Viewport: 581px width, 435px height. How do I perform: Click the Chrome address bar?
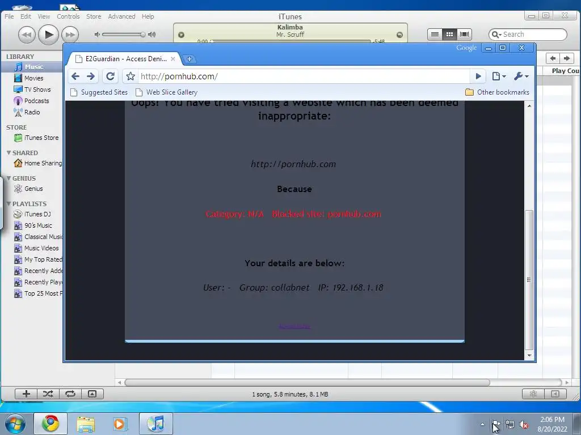coord(304,76)
